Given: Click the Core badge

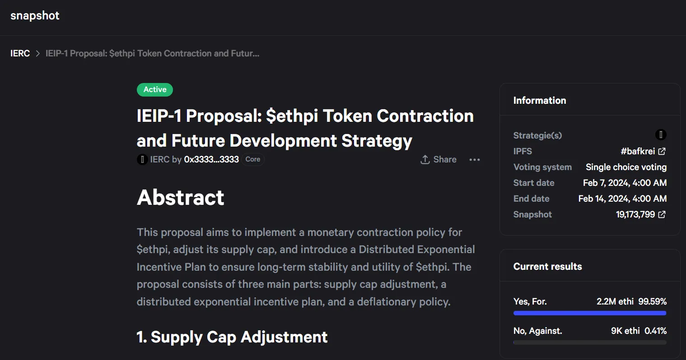Looking at the screenshot, I should (x=253, y=159).
